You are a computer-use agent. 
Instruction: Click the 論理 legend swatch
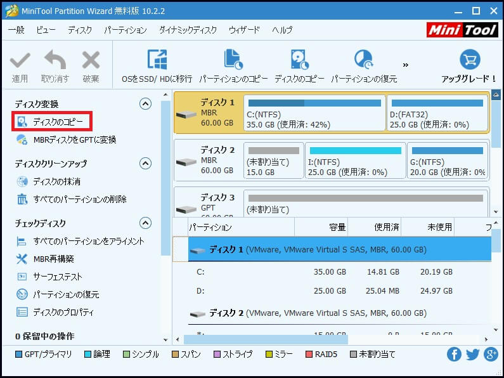[87, 354]
